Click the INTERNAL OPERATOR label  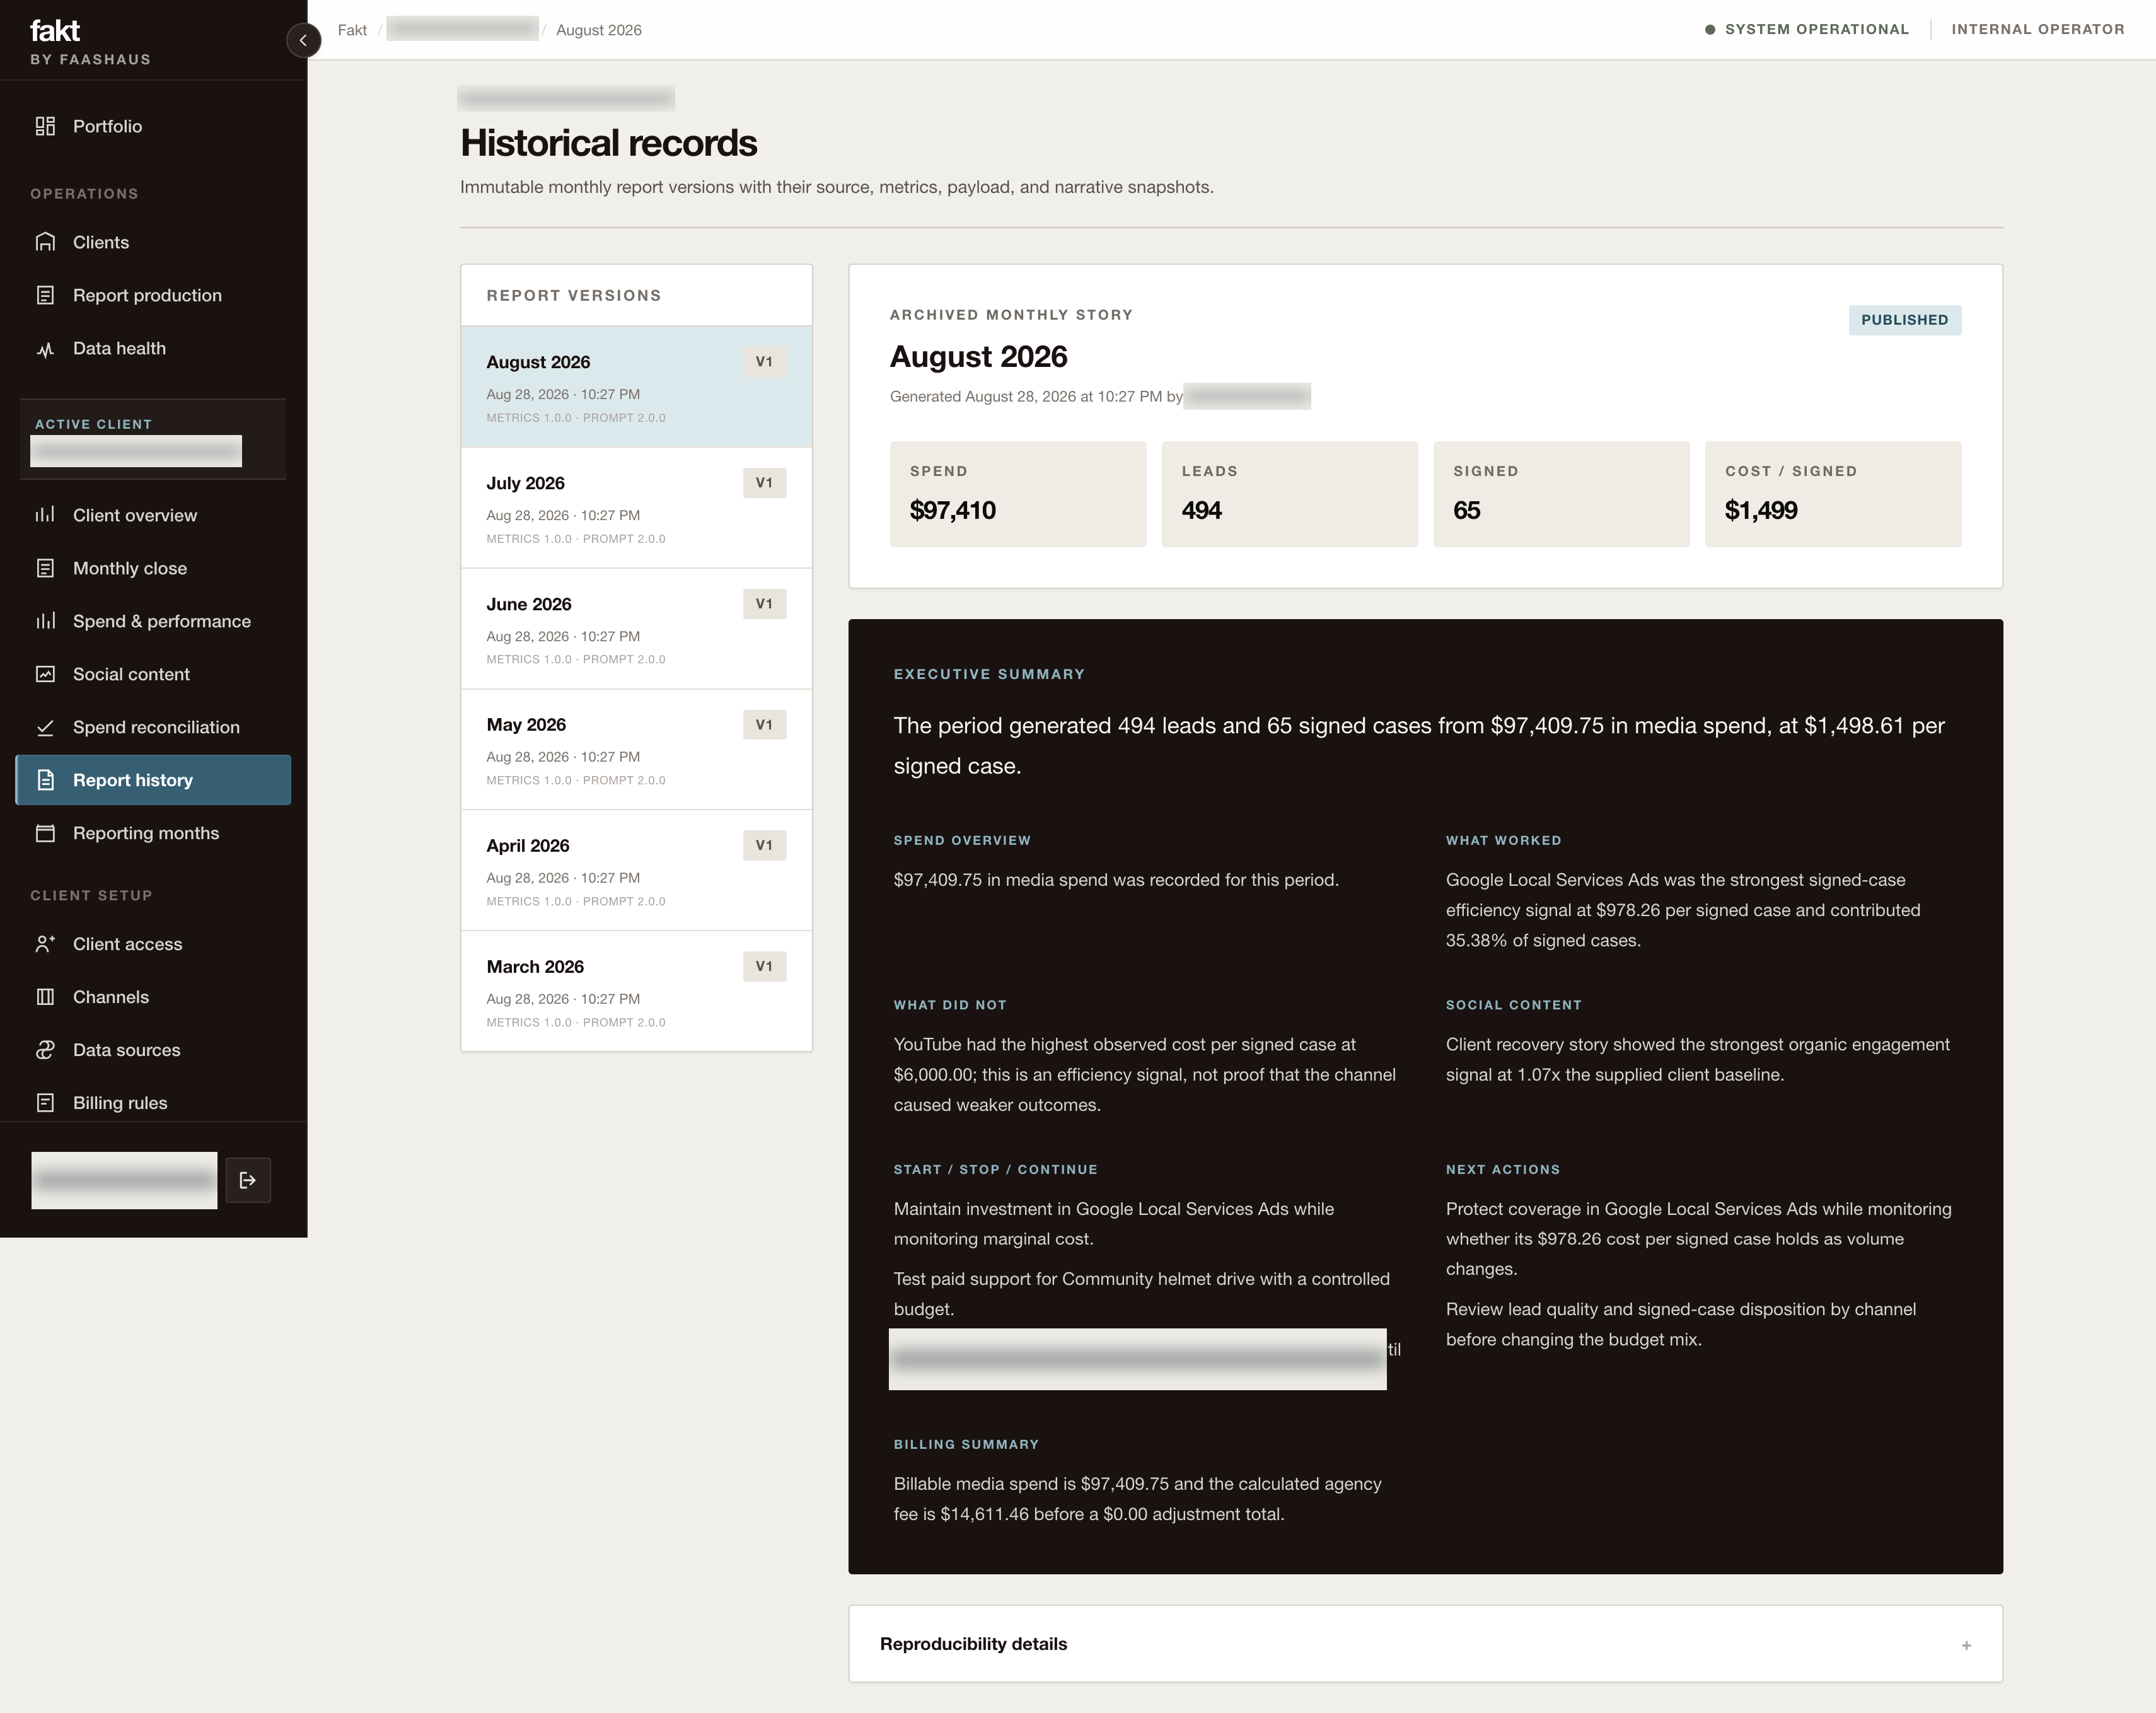pos(2037,29)
